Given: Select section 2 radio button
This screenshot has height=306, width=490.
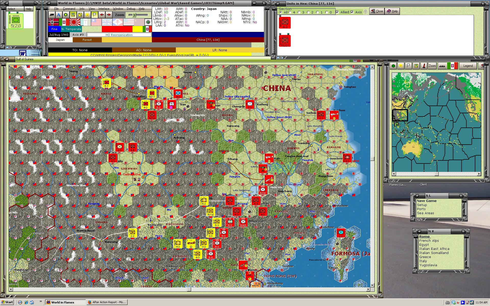Looking at the screenshot, I should point(309,12).
